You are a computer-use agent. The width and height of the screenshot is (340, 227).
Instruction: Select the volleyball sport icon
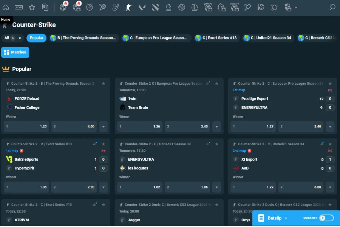pyautogui.click(x=182, y=7)
